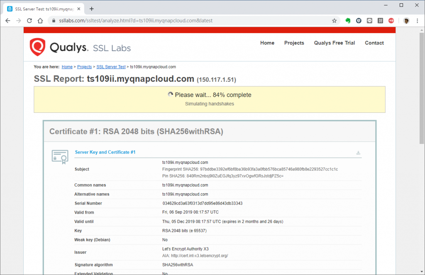The image size is (425, 275).
Task: Click the SHA256withRSA signature algorithm value
Action: tap(178, 265)
